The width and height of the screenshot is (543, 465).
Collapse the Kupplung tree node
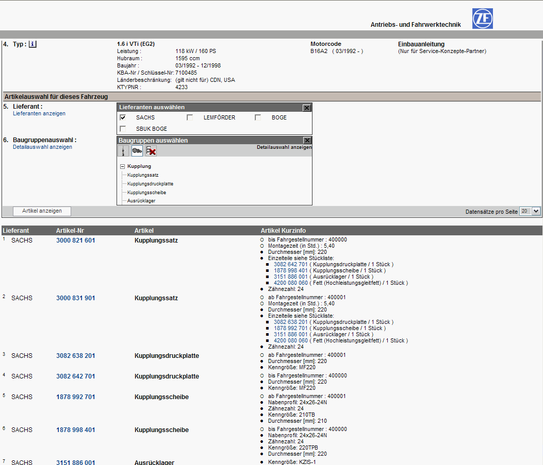coord(122,166)
